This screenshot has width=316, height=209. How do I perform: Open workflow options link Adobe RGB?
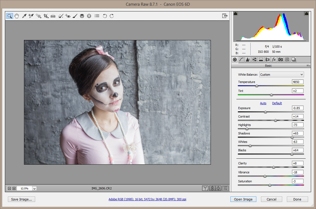point(147,199)
